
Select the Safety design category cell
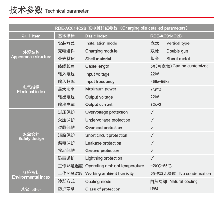point(31,135)
